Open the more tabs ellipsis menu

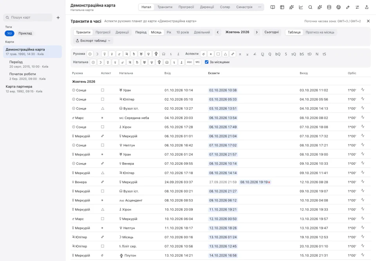coord(259,7)
